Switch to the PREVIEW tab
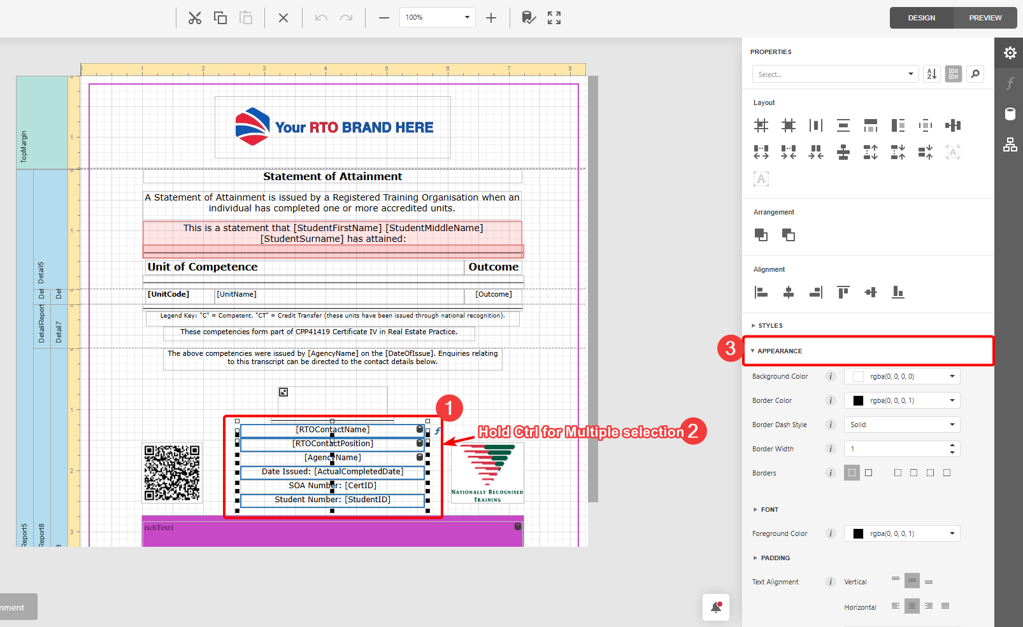 click(x=985, y=18)
